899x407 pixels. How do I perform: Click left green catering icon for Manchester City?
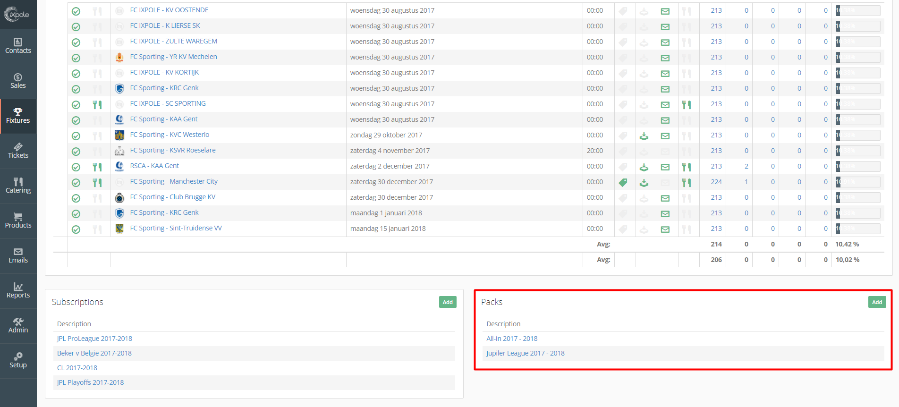[x=97, y=183]
